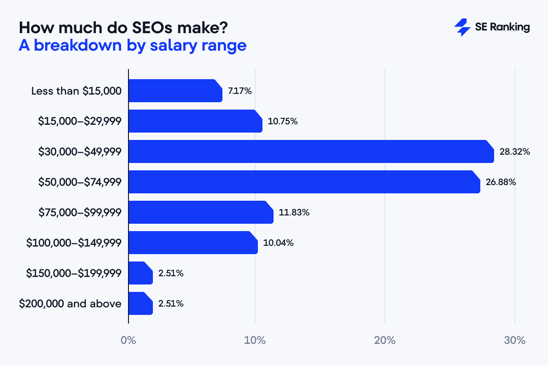The image size is (548, 366).
Task: Click the SE Ranking lightning logo icon
Action: [462, 28]
